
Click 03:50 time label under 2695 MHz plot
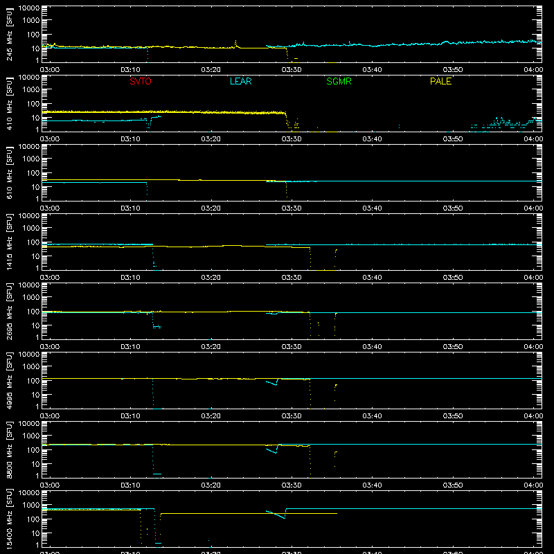(x=453, y=347)
